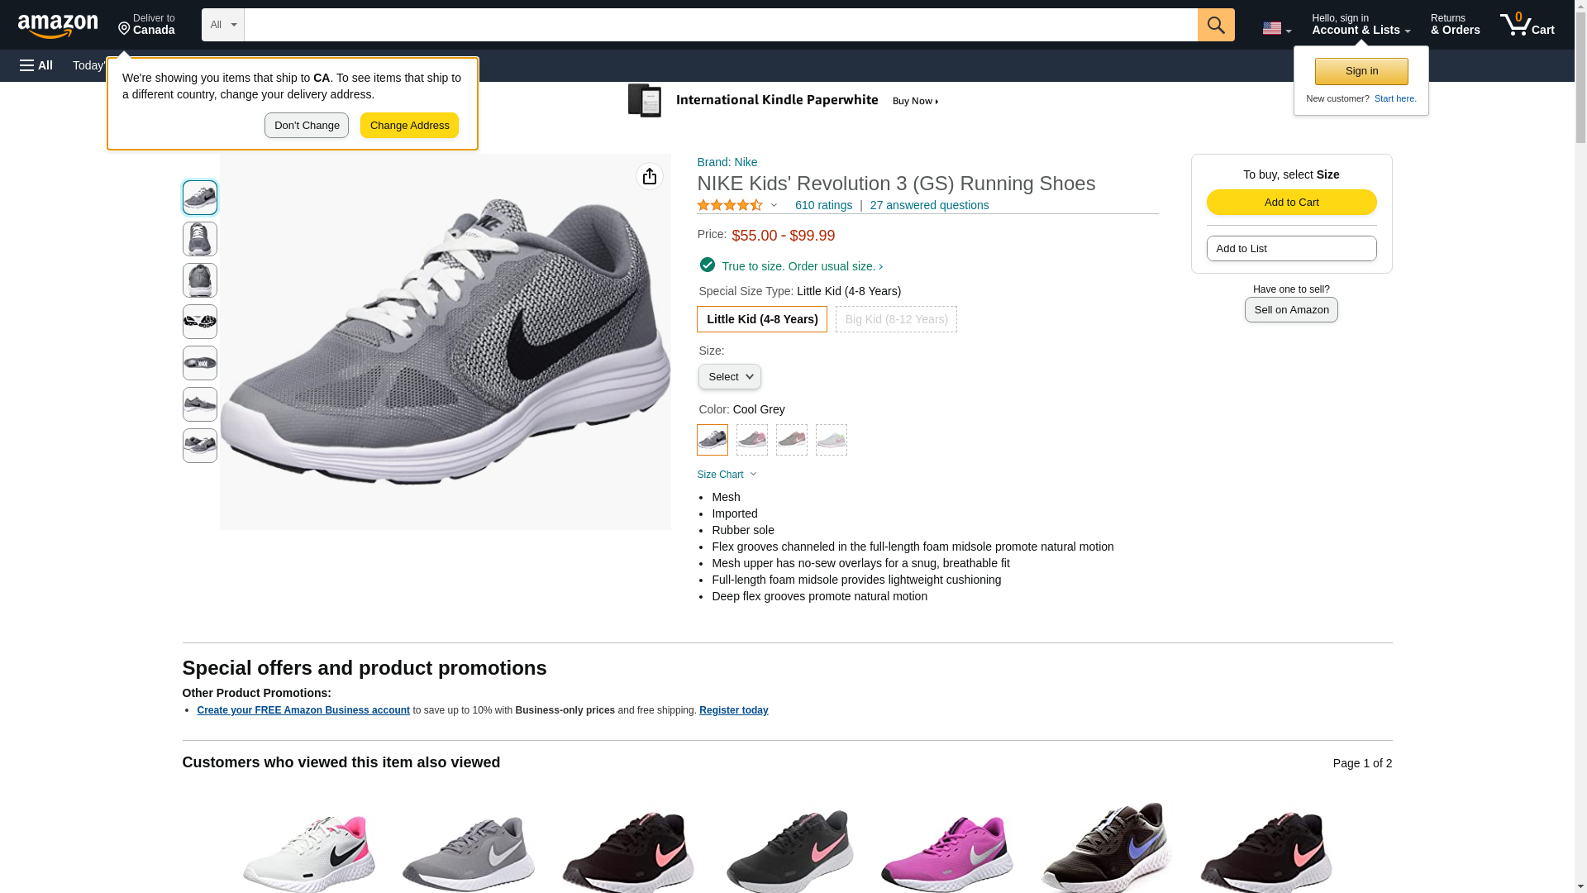Open Account & Lists menu
Viewport: 1587px width, 893px height.
[x=1361, y=25]
